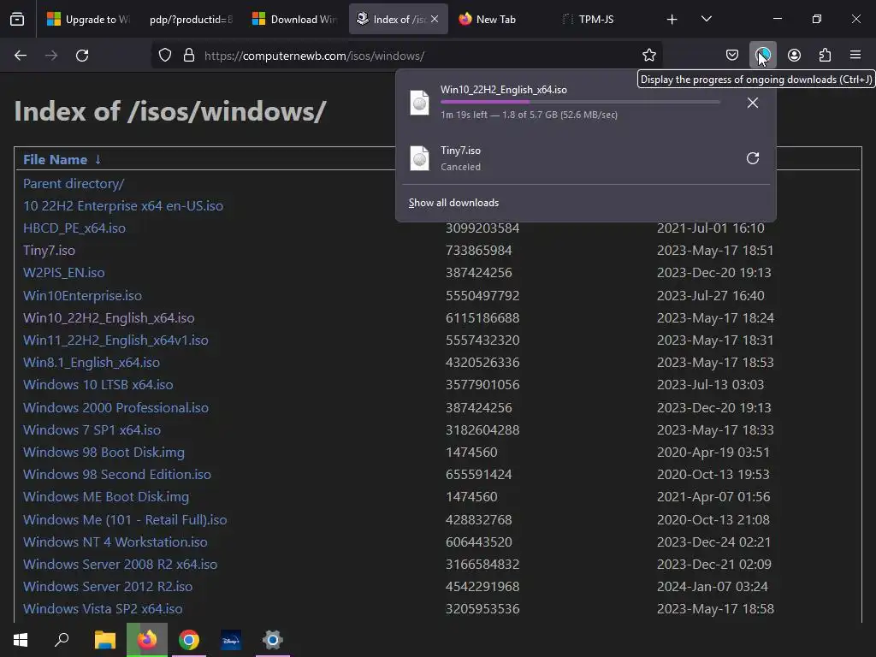Image resolution: width=876 pixels, height=657 pixels.
Task: Download Win10Enterprise.iso
Action: (83, 295)
